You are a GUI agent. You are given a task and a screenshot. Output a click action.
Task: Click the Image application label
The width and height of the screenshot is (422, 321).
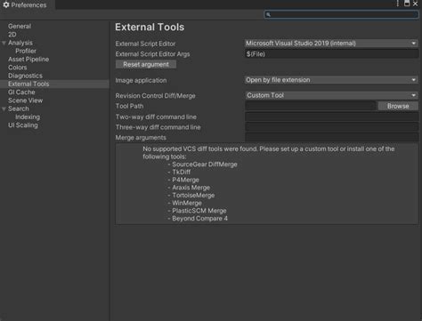pyautogui.click(x=141, y=80)
